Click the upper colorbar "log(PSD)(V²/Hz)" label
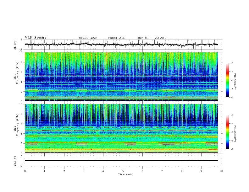The image size is (249, 192). (x=235, y=82)
